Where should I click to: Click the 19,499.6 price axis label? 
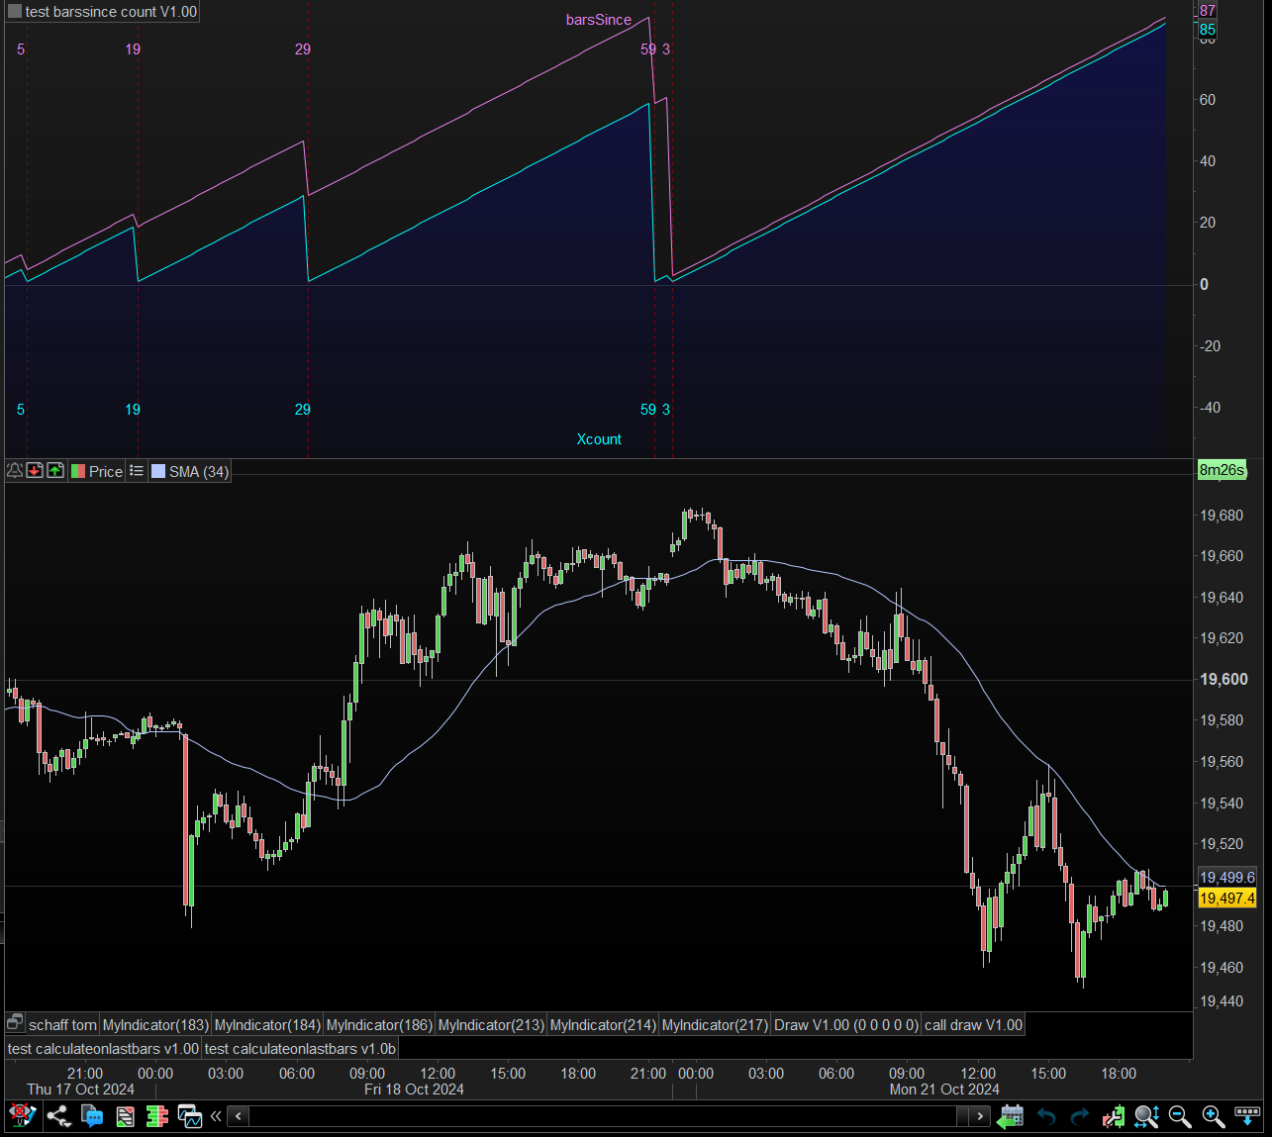coord(1227,878)
